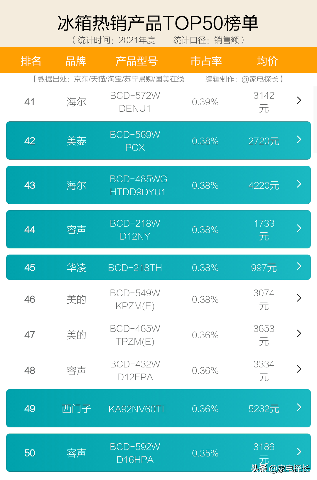Click the 头条 @家电探长 watermark
The width and height of the screenshot is (317, 480).
280,468
